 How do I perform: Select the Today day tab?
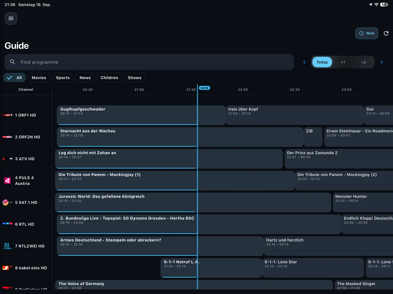[322, 62]
